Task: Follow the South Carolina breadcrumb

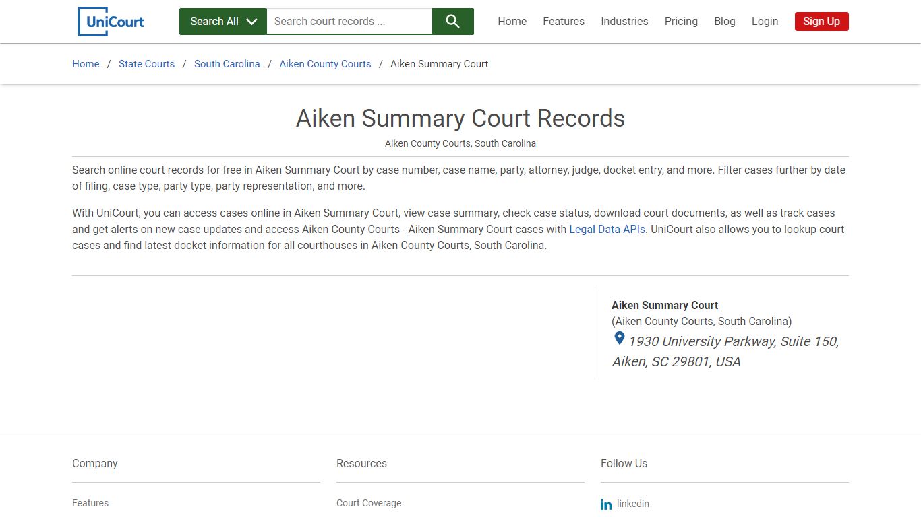Action: click(227, 64)
